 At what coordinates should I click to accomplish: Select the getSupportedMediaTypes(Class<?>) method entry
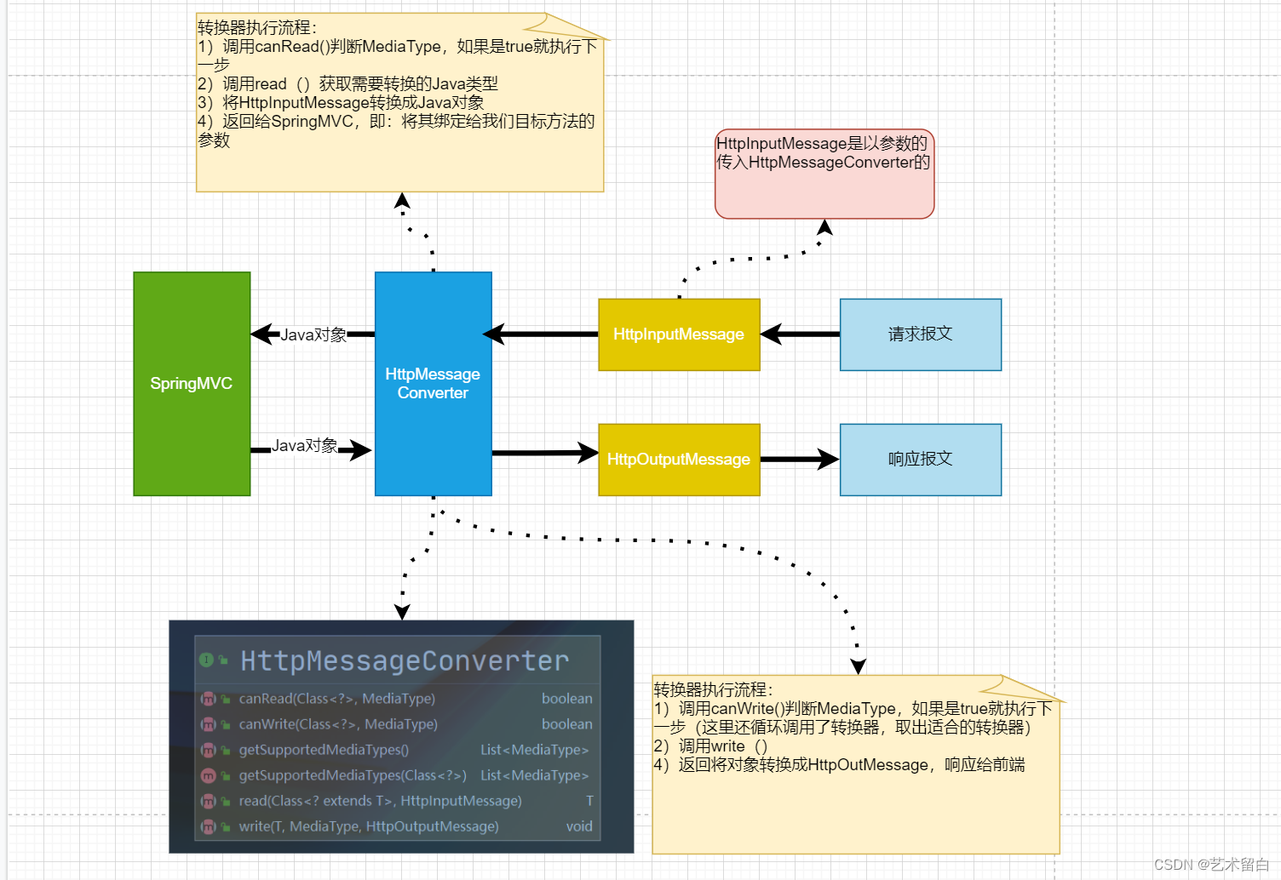pos(353,775)
